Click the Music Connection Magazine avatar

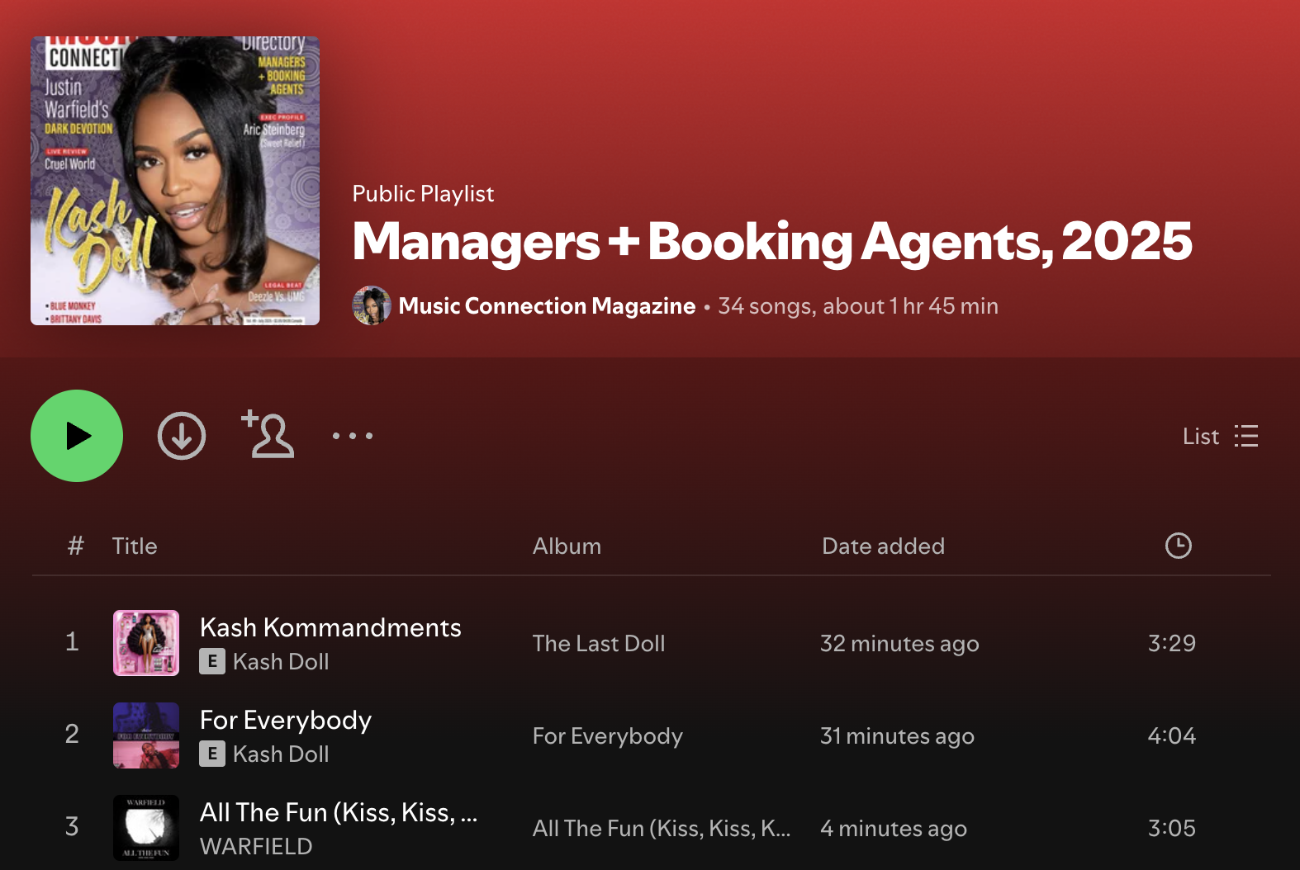(x=372, y=305)
